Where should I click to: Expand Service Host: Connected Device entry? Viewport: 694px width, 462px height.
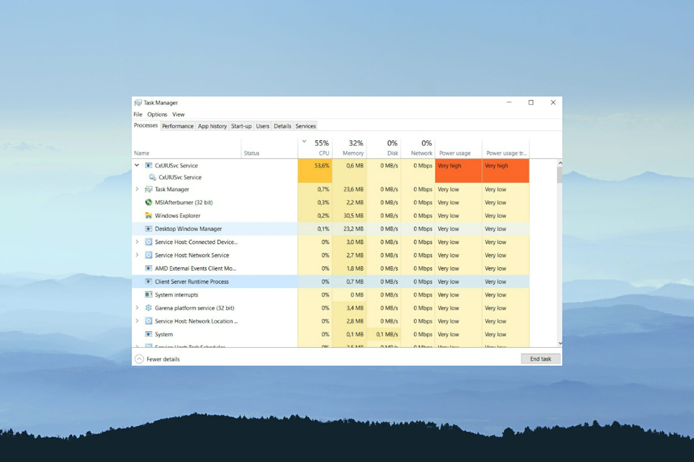137,242
